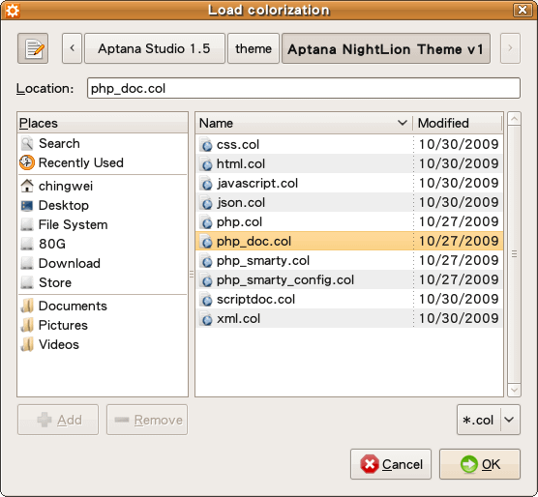Open the *.col file filter dropdown
The width and height of the screenshot is (538, 497).
[489, 420]
